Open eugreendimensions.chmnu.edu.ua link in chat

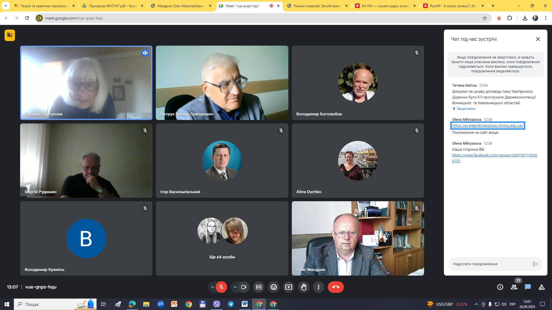click(488, 126)
